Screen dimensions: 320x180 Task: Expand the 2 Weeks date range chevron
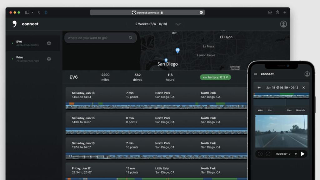click(x=178, y=24)
